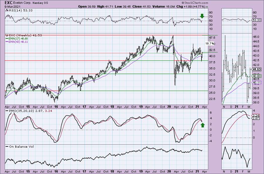Click the 6 label on PMO axis
Viewport: 264px width, 174px height.
pos(210,113)
